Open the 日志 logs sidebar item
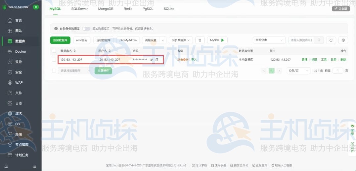The height and width of the screenshot is (171, 356). [x=18, y=103]
